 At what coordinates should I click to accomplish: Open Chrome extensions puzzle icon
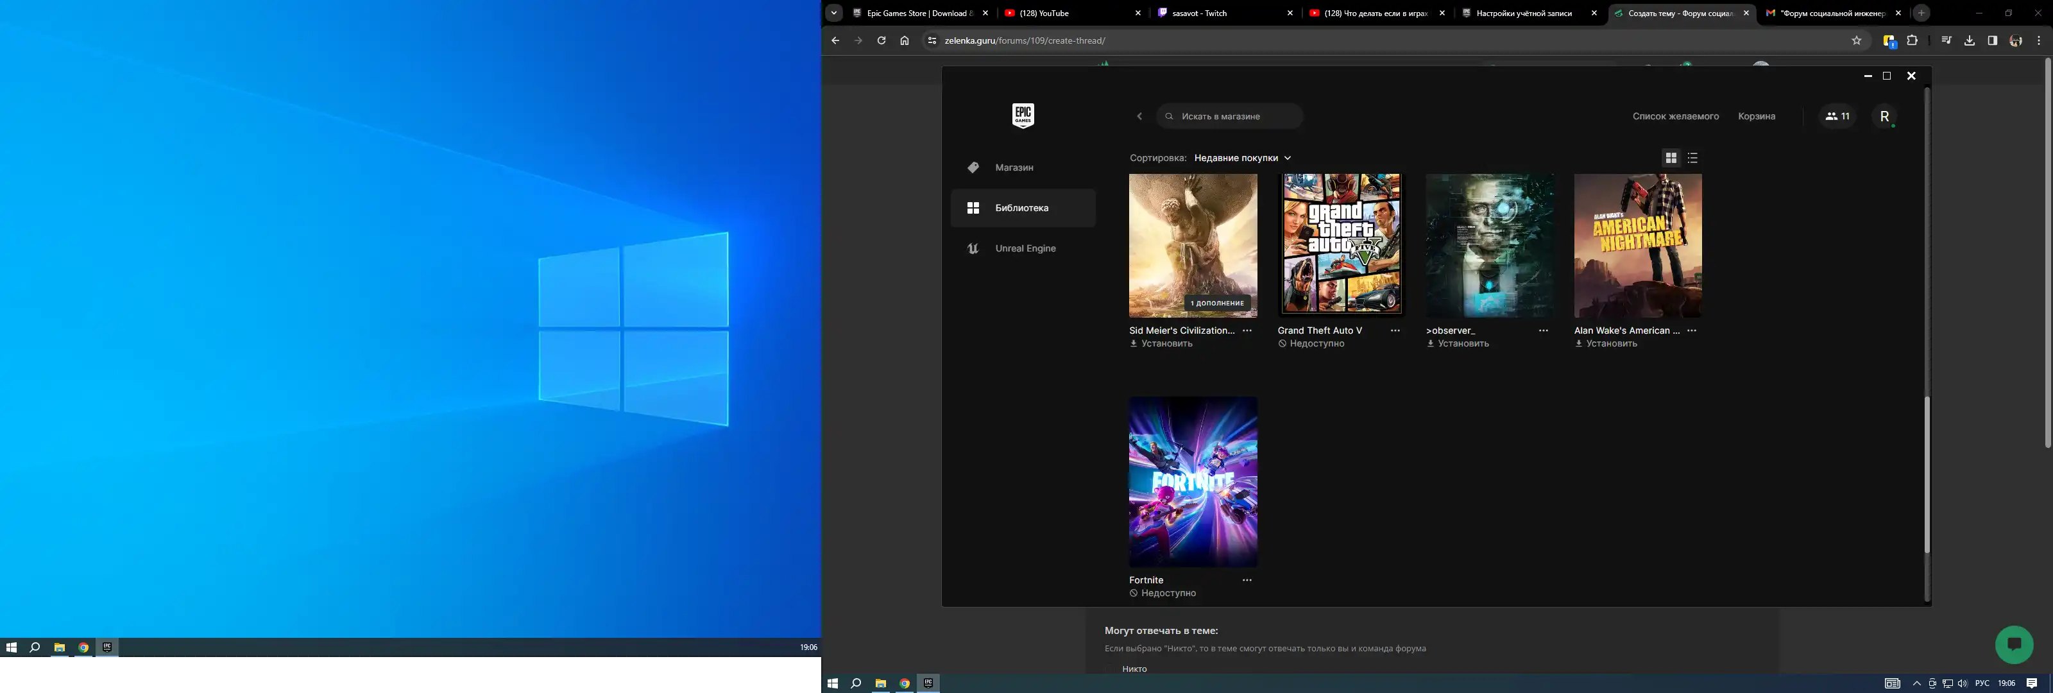coord(1912,40)
